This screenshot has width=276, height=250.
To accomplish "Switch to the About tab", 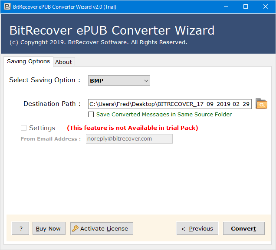I will [63, 62].
